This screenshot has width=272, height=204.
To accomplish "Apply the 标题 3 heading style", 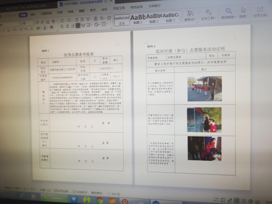I will coord(170,17).
